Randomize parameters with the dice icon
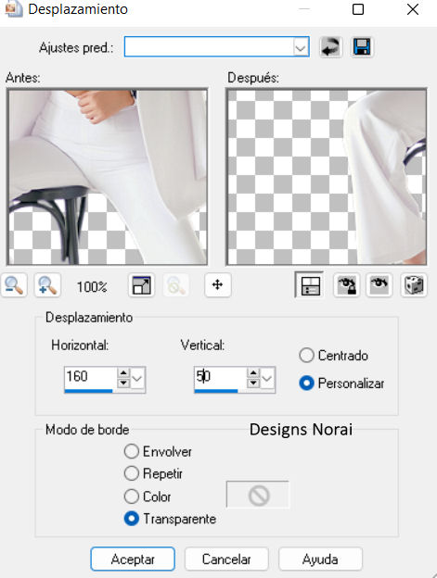Screen dimensions: 437x578 [x=414, y=285]
